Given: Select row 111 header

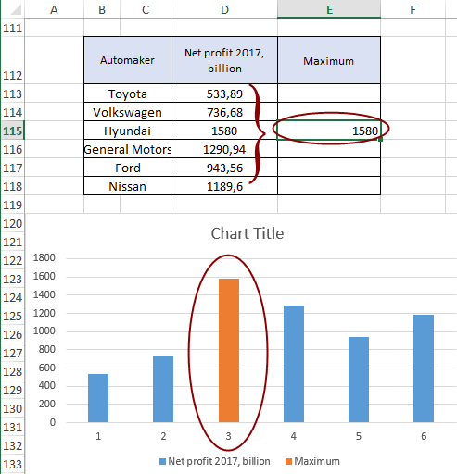Looking at the screenshot, I should click(12, 28).
